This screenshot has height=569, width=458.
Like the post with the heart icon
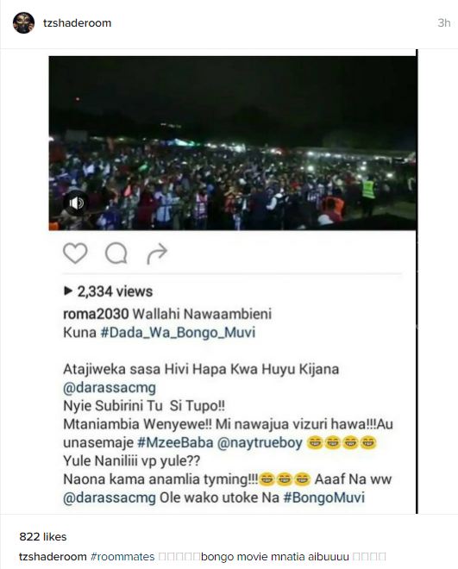[x=75, y=253]
